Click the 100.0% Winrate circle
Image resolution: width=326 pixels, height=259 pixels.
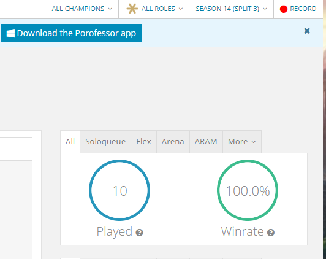pyautogui.click(x=248, y=190)
